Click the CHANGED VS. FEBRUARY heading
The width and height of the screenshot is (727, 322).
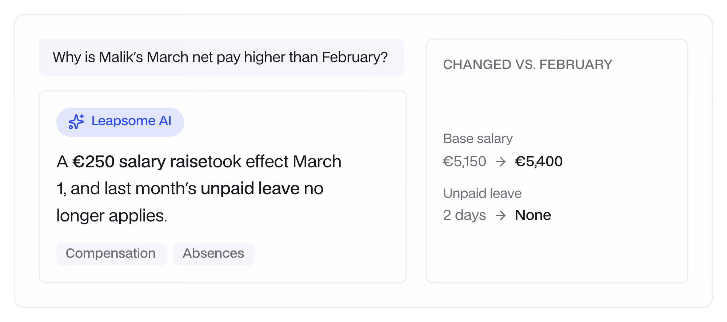pyautogui.click(x=528, y=65)
